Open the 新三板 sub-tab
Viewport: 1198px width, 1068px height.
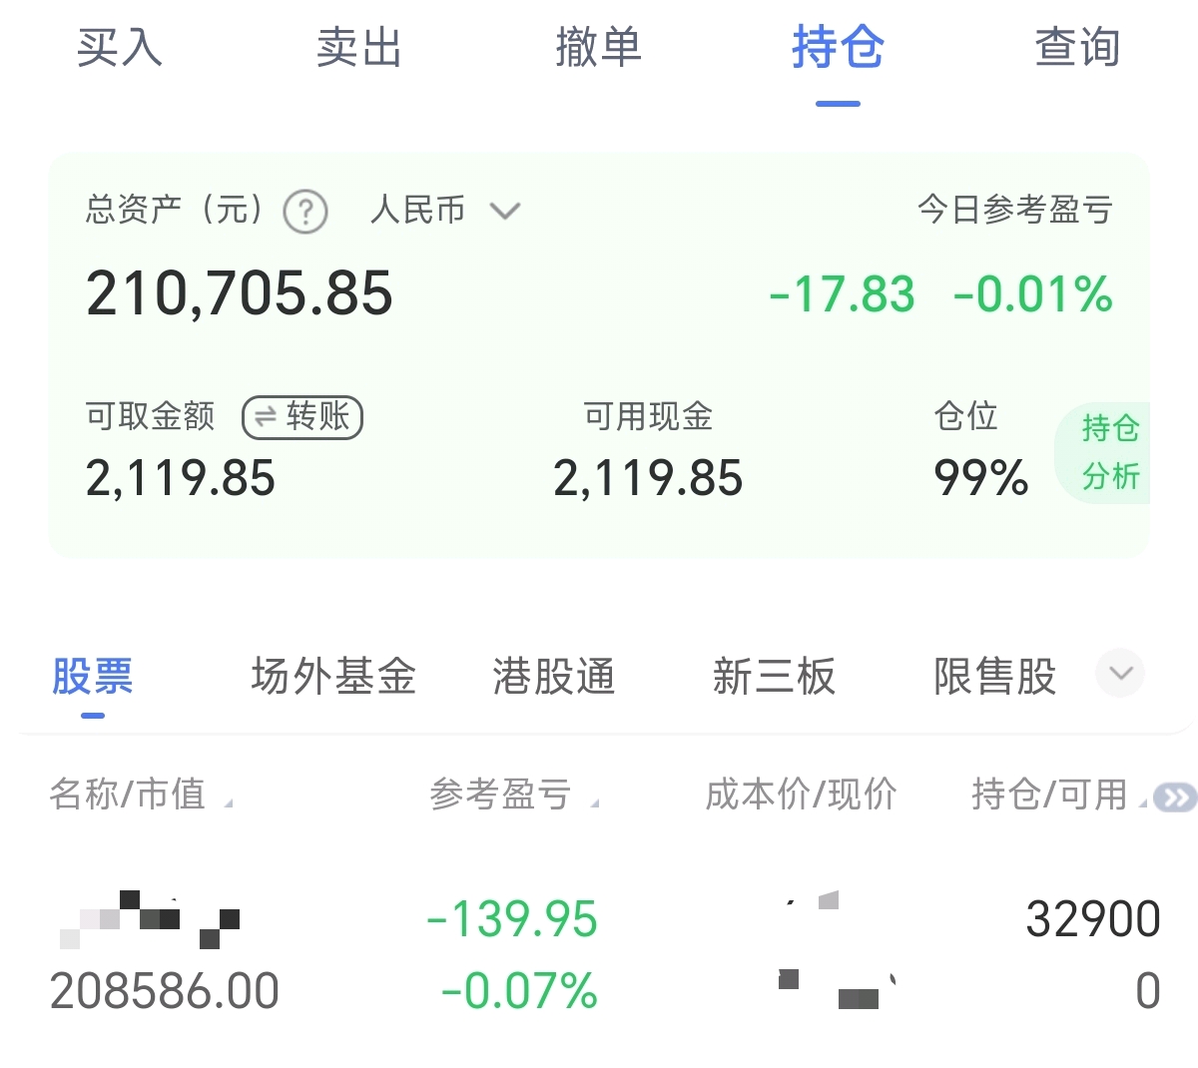point(774,677)
